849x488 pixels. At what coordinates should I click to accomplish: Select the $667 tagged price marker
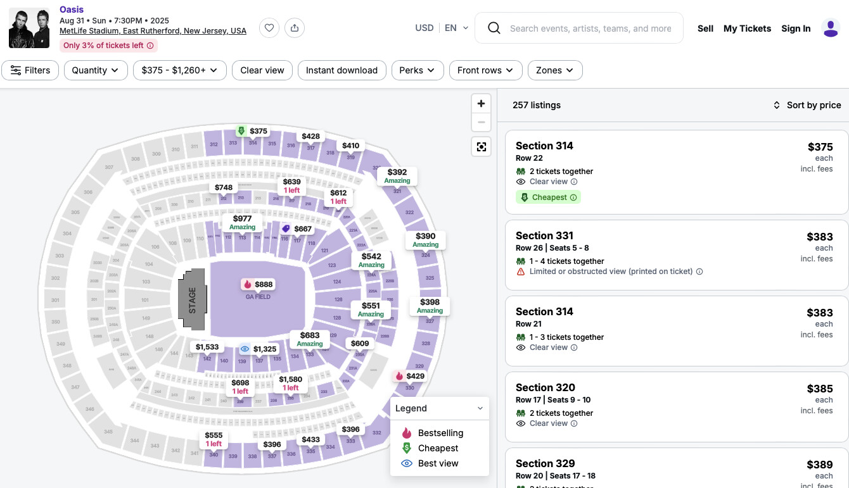click(x=297, y=228)
